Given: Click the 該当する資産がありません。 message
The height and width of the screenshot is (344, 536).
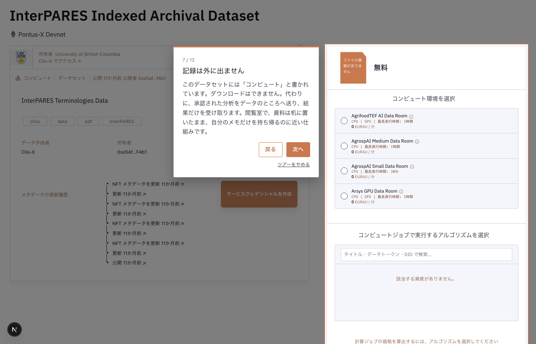Looking at the screenshot, I should point(427,279).
